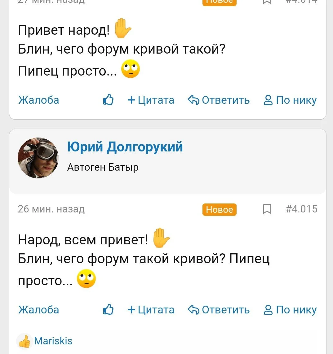Open Mariskis profile from the likes list
333x354 pixels.
tap(53, 341)
